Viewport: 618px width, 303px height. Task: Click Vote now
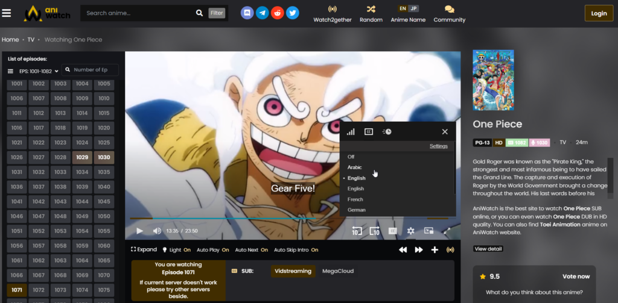click(x=576, y=276)
